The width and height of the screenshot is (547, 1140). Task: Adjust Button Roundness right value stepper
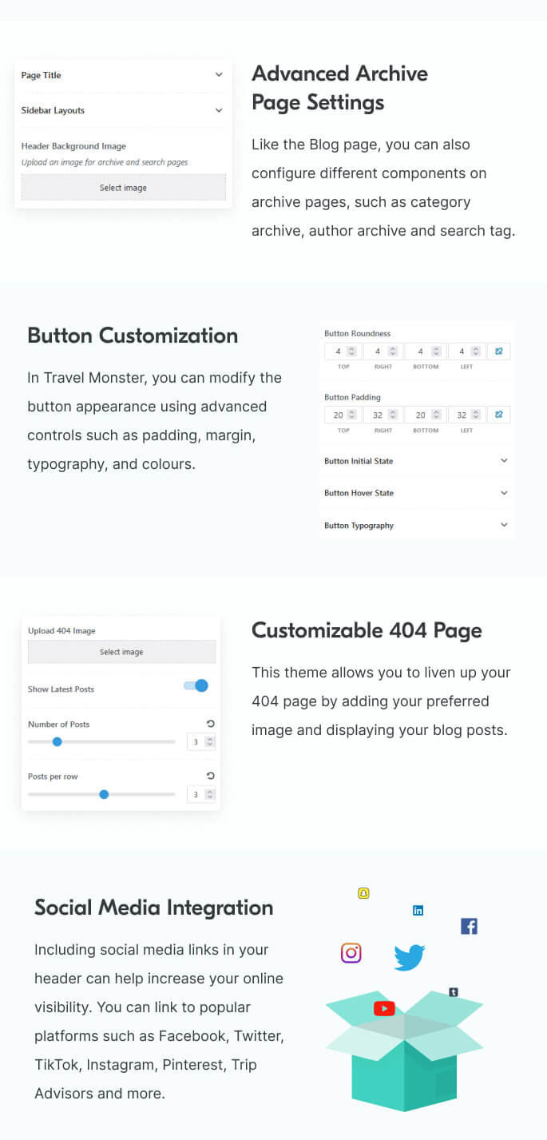click(392, 351)
